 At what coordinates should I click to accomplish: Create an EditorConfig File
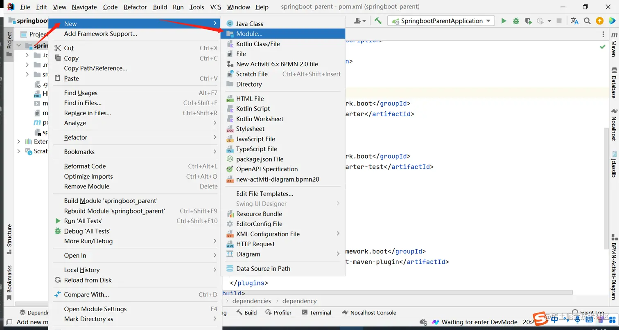point(283,224)
